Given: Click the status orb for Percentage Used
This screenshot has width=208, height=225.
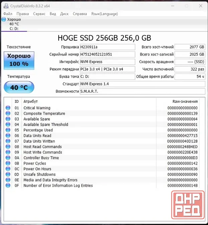Looking at the screenshot, I should coord(8,130).
